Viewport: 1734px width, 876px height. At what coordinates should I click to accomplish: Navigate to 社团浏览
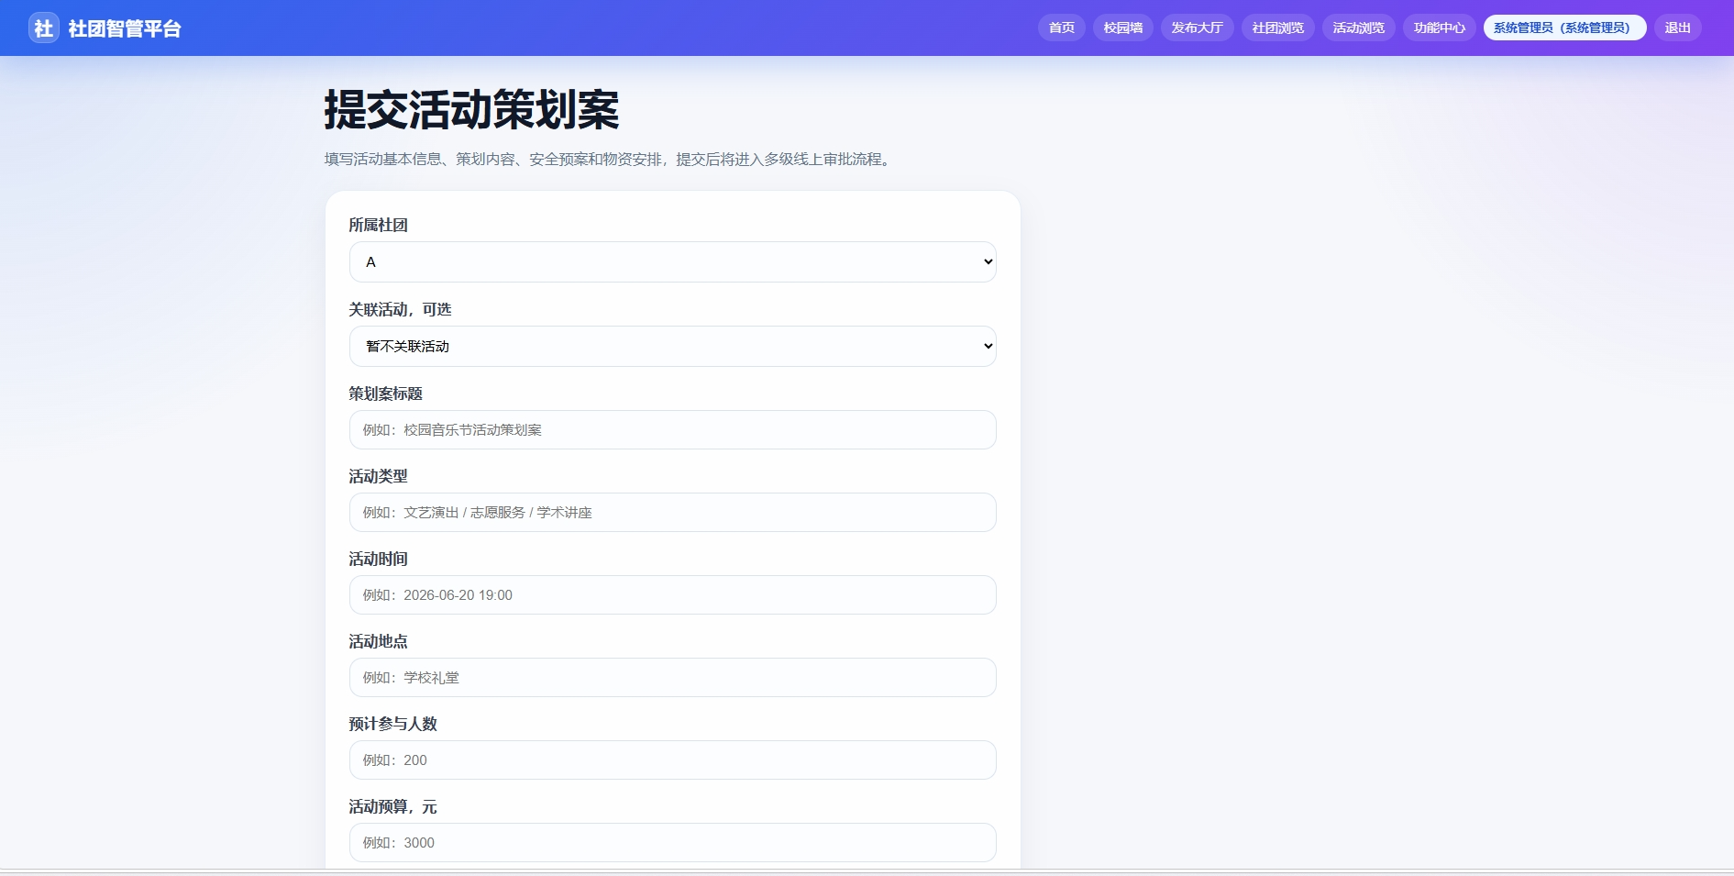[1278, 28]
